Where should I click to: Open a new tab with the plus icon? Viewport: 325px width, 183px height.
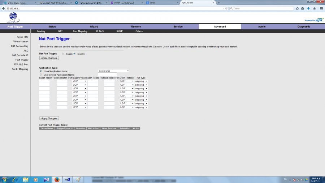point(219,3)
